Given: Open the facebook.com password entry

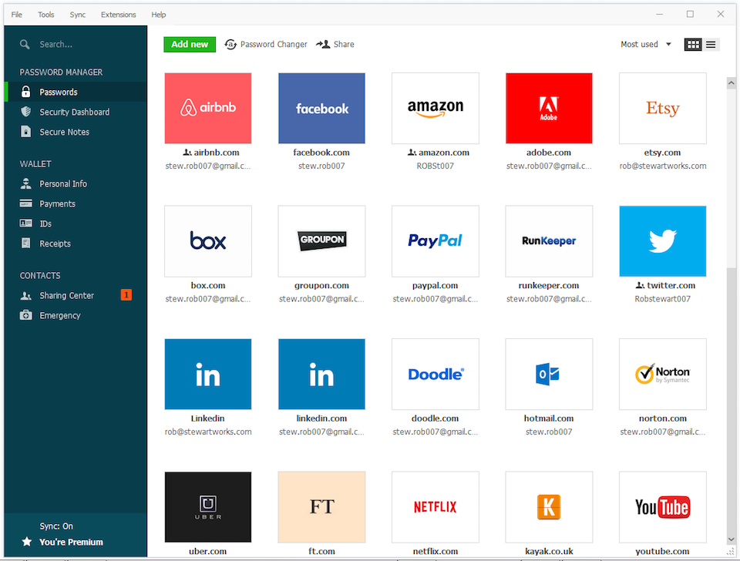Looking at the screenshot, I should coord(321,108).
